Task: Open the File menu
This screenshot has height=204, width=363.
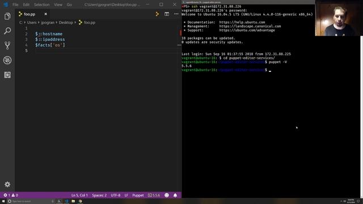Action: (x=15, y=5)
